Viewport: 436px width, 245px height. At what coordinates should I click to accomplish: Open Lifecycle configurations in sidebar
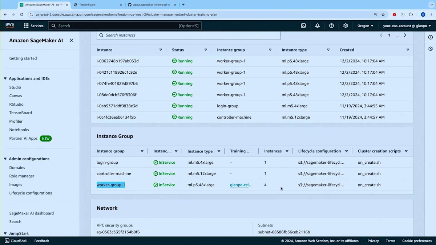coord(31,193)
